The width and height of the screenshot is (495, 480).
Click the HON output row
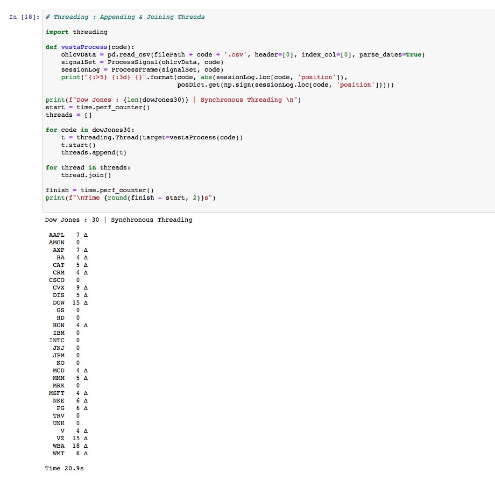70,325
